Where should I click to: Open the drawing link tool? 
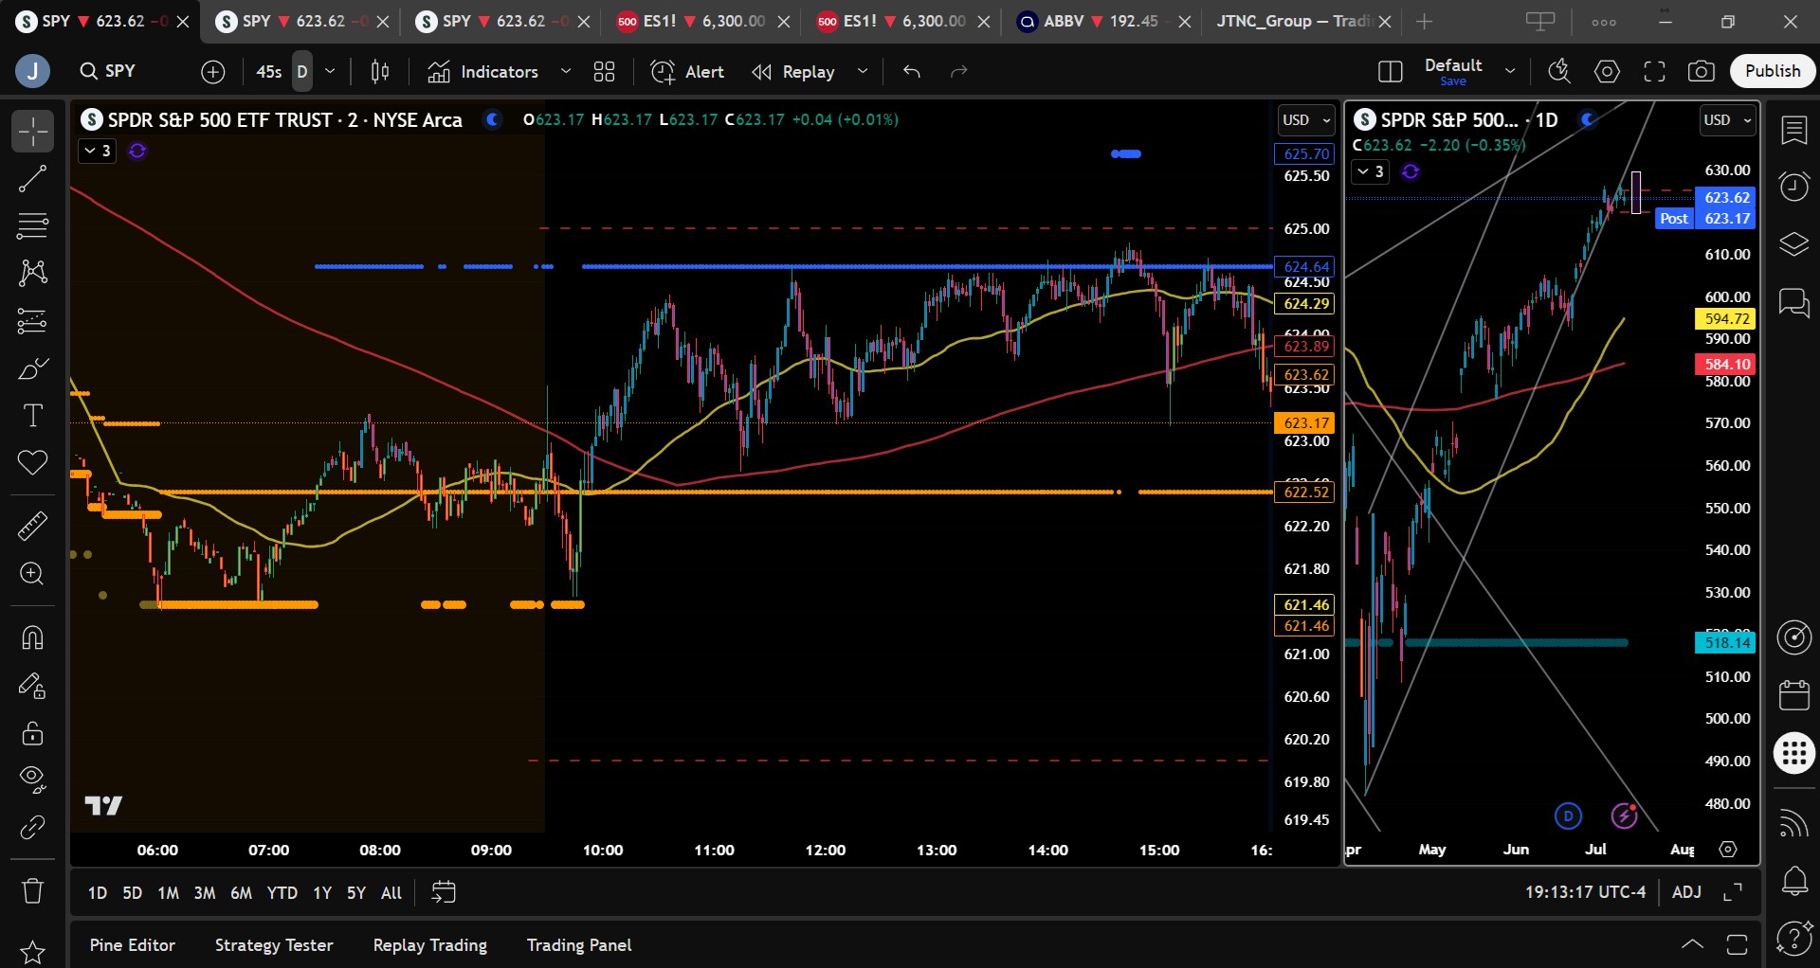[x=32, y=827]
